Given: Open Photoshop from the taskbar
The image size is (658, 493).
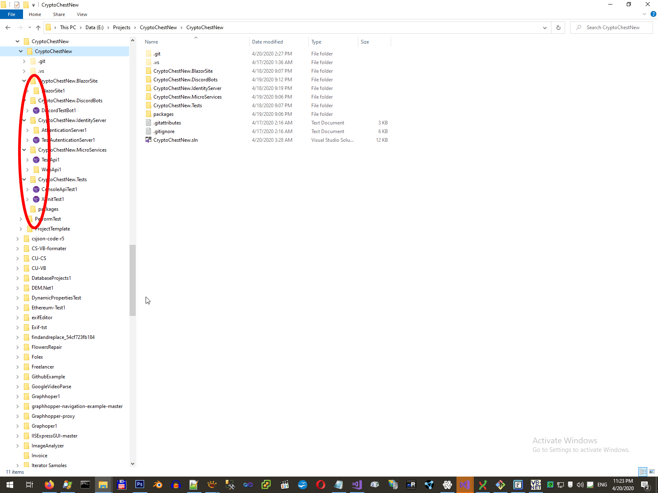Looking at the screenshot, I should [x=139, y=485].
